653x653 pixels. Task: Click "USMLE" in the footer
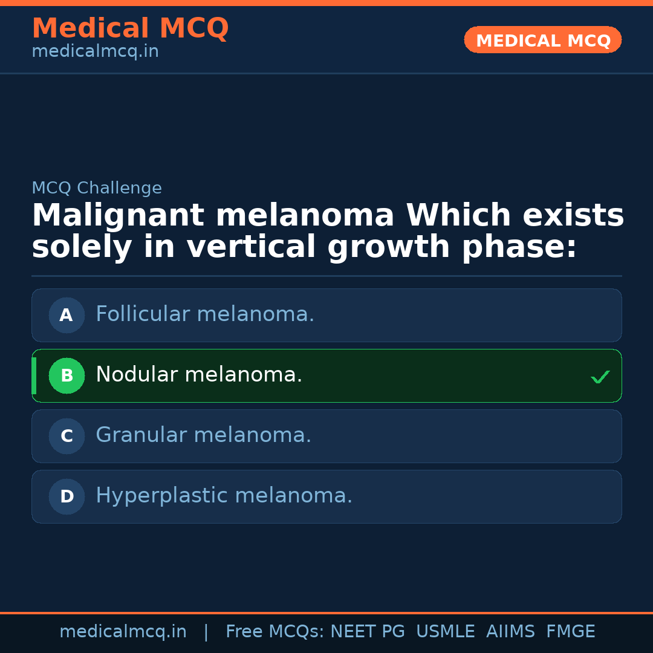[x=445, y=632]
